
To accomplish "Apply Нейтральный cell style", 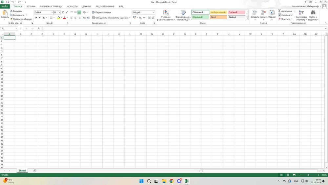I will [218, 12].
